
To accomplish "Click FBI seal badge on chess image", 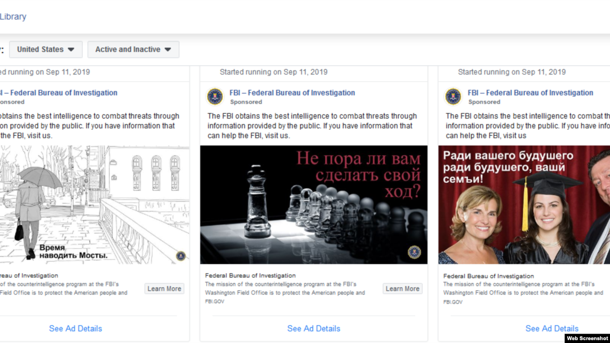I will click(x=414, y=252).
